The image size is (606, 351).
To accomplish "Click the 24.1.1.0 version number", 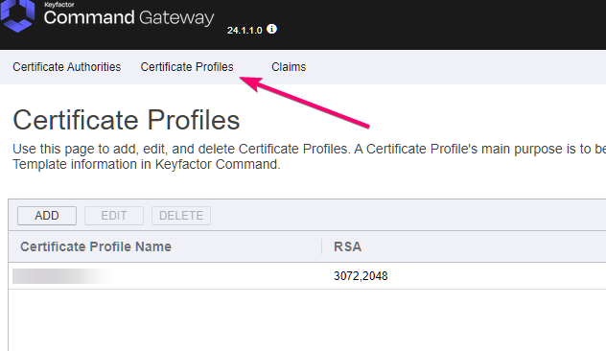I will pyautogui.click(x=245, y=30).
